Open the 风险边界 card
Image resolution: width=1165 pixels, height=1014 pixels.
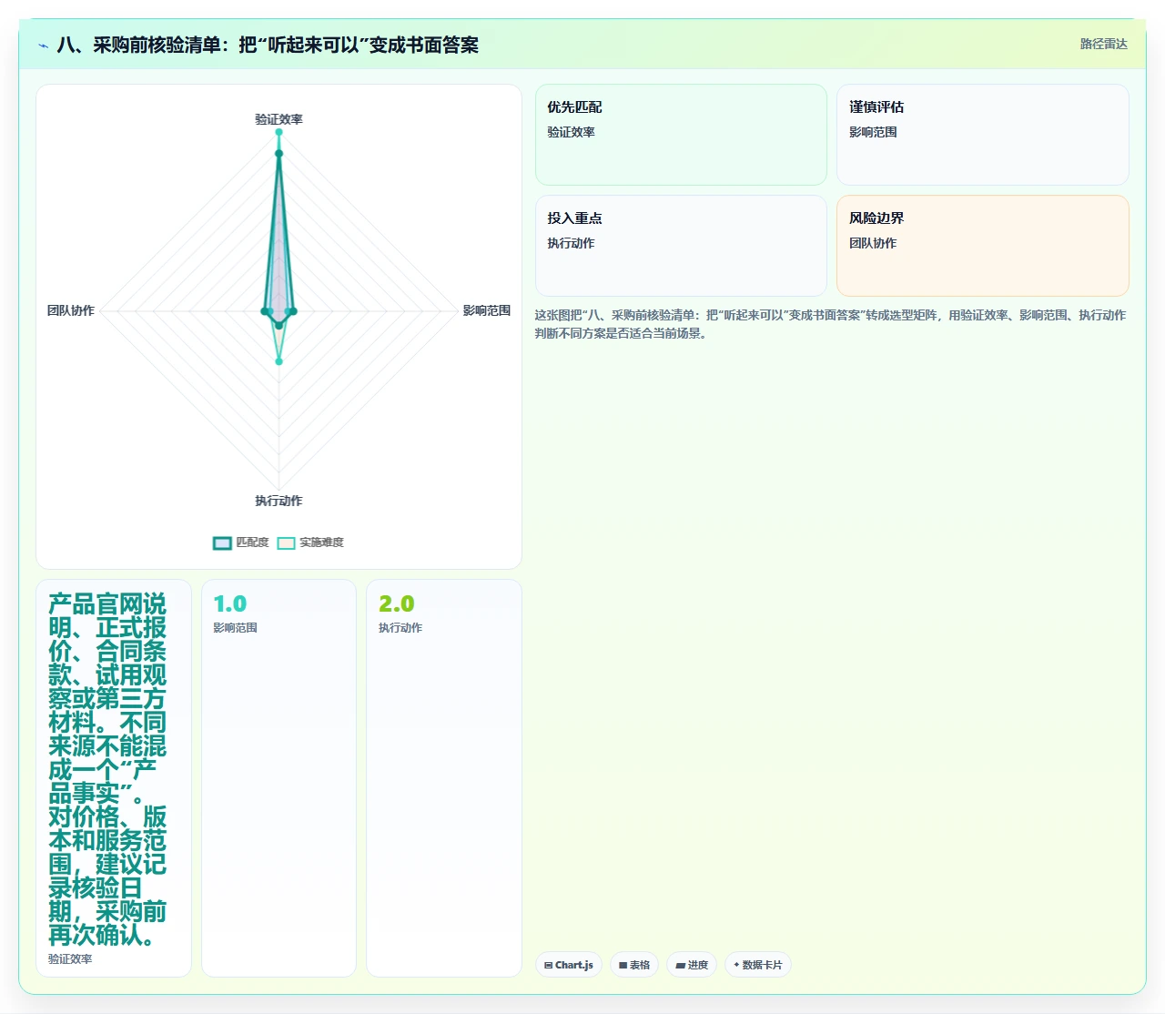[x=983, y=246]
